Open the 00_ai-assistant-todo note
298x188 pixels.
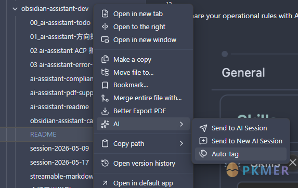click(x=60, y=23)
